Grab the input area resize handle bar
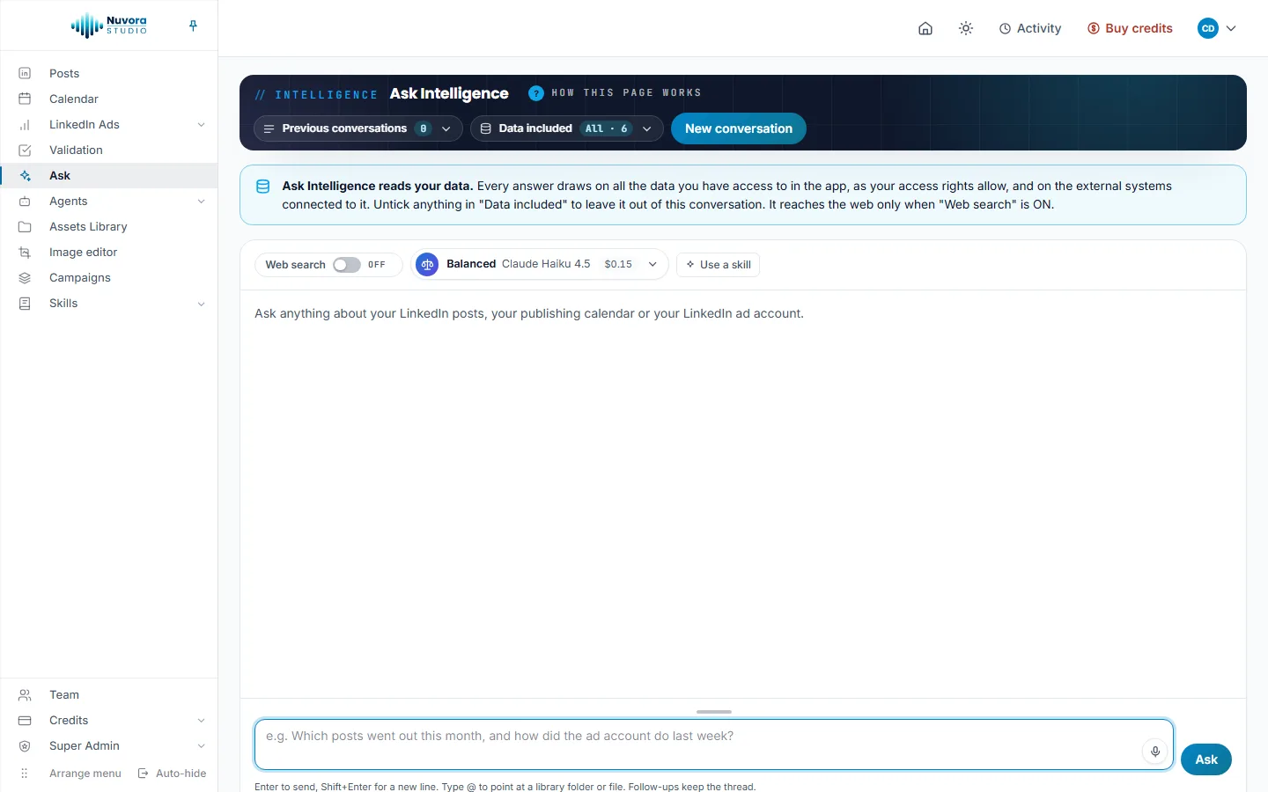This screenshot has width=1268, height=792. [x=714, y=711]
